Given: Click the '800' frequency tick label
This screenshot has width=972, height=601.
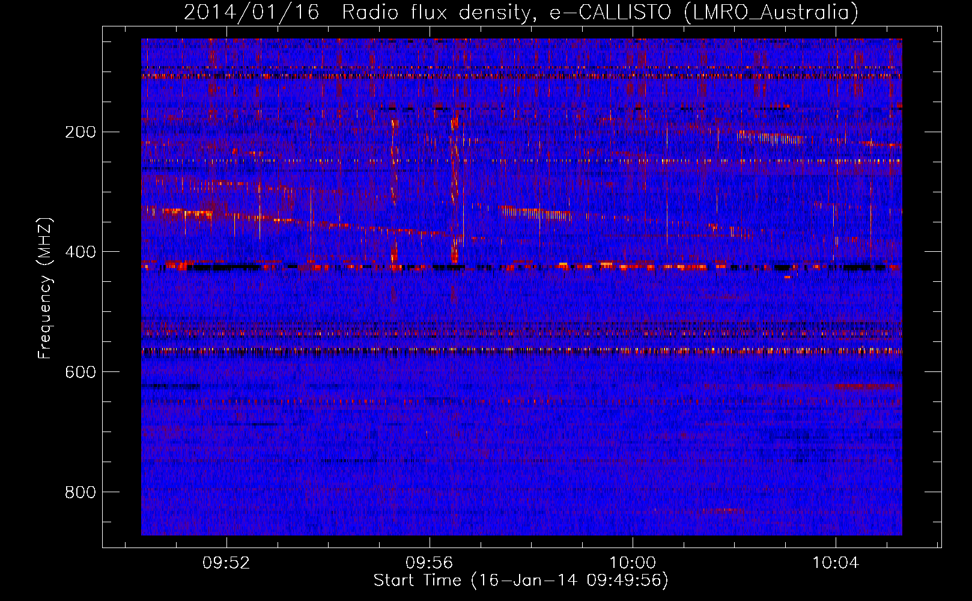Looking at the screenshot, I should pos(80,492).
